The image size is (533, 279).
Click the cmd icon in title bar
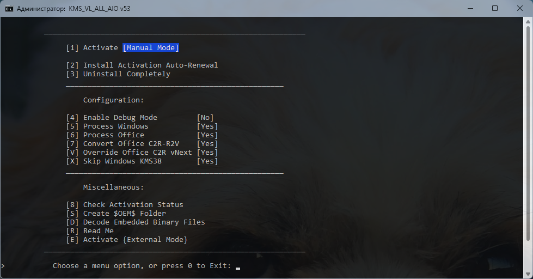point(9,9)
